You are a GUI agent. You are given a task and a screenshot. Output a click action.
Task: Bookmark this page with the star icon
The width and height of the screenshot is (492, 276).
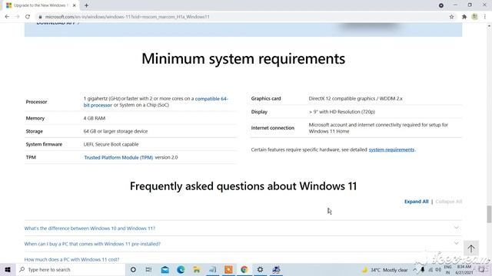[x=451, y=17]
